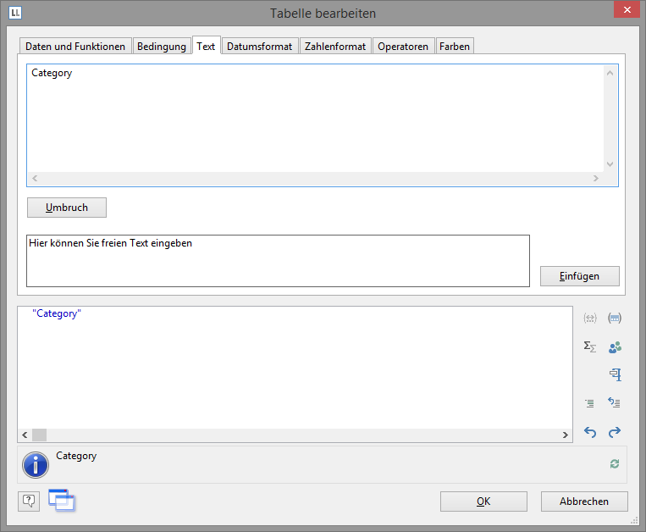
Task: Click the green refresh icon
Action: pos(615,463)
